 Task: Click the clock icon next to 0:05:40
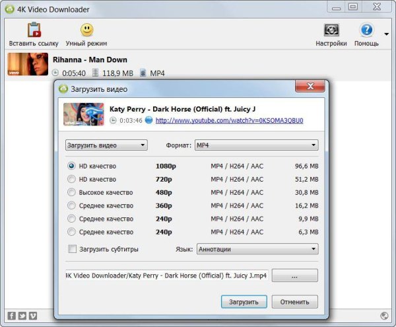pyautogui.click(x=55, y=73)
